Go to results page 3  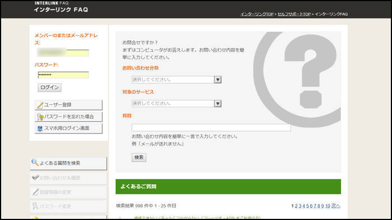(x=300, y=206)
